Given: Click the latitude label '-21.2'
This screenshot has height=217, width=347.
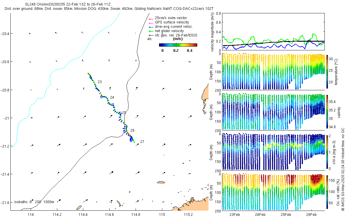Looking at the screenshot, I should (x=5, y=146).
